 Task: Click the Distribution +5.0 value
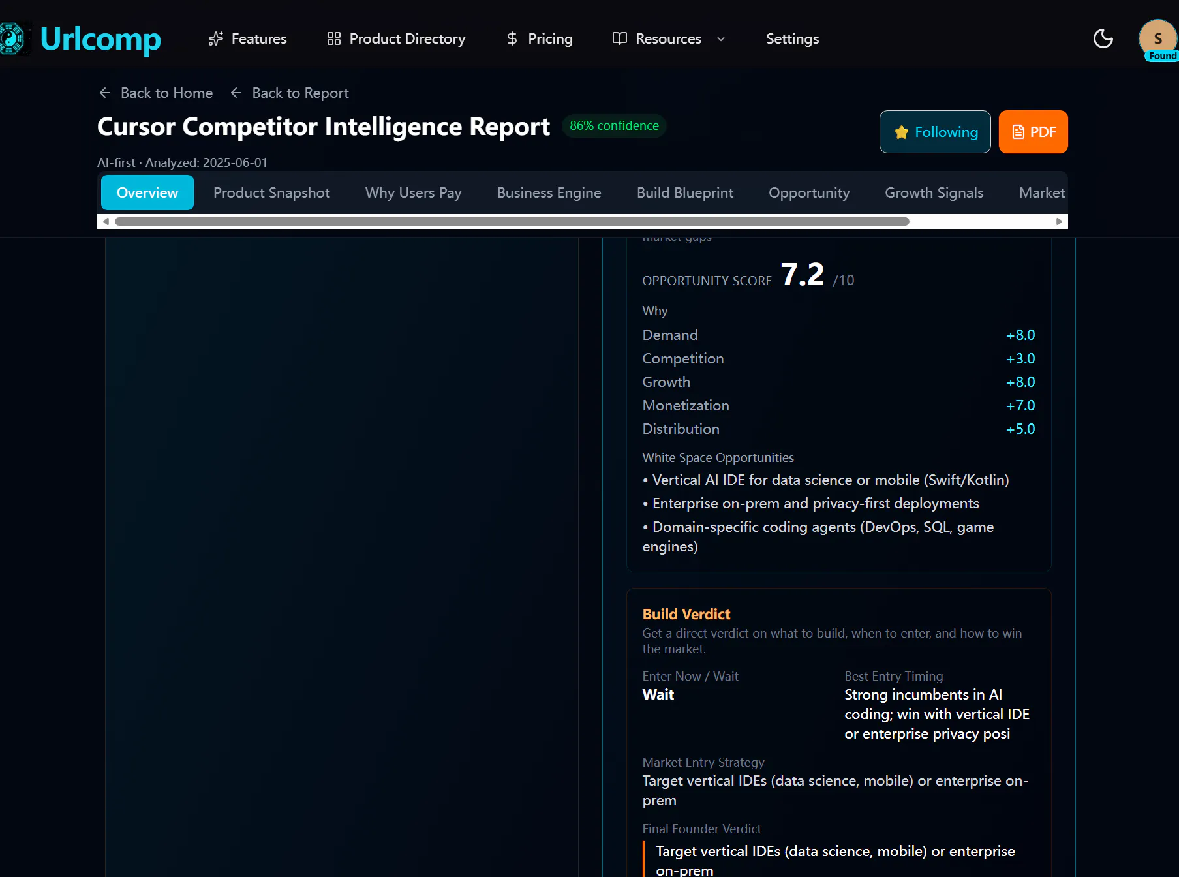coord(1020,429)
